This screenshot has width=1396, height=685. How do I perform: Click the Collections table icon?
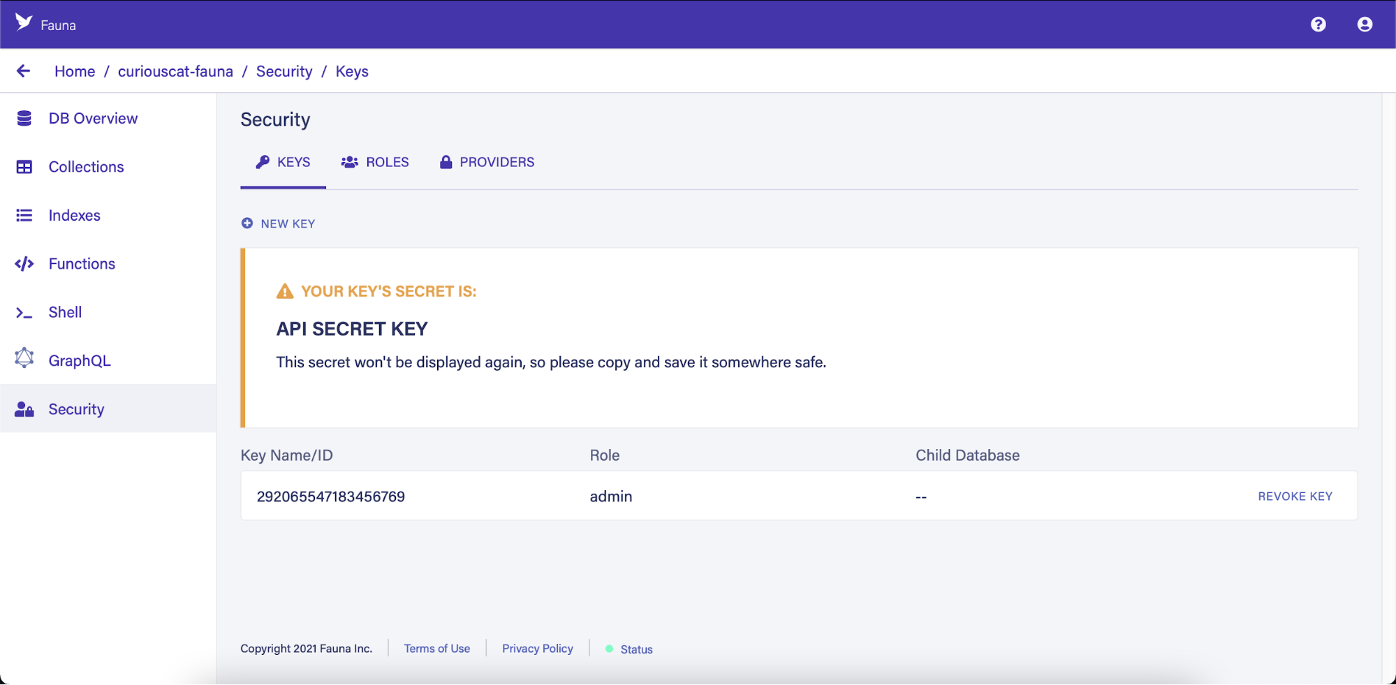pyautogui.click(x=24, y=167)
